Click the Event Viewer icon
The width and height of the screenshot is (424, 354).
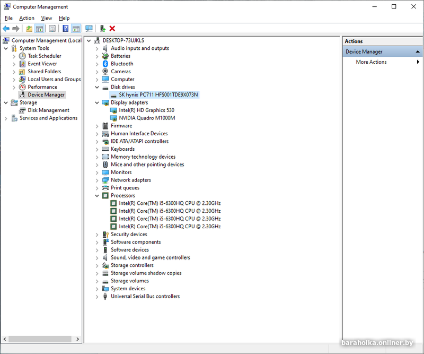[22, 64]
